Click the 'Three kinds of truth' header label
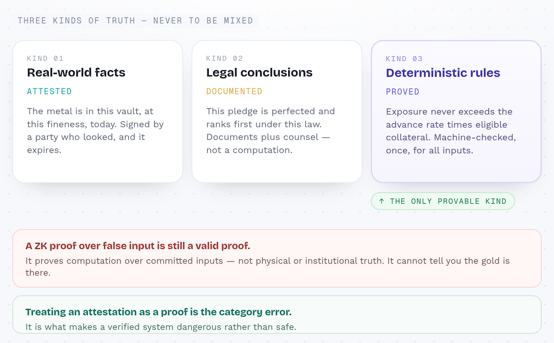 135,21
